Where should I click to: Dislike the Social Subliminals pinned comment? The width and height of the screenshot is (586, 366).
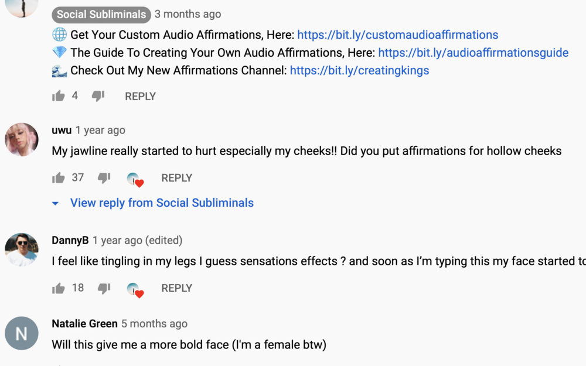pos(98,97)
